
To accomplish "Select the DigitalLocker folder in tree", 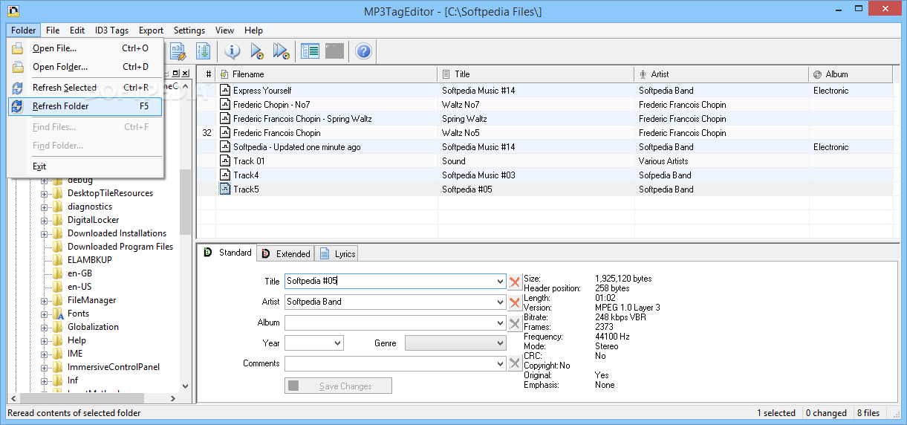I will tap(93, 220).
